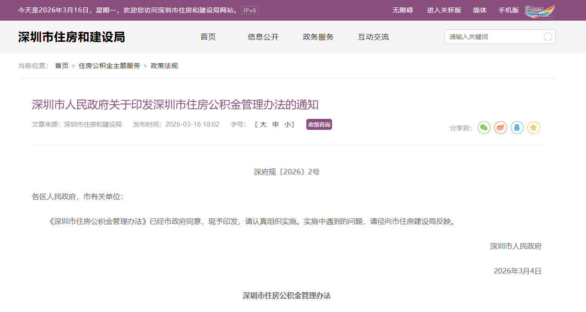The image size is (586, 312).
Task: Click the 政策咨询 button
Action: [x=319, y=124]
